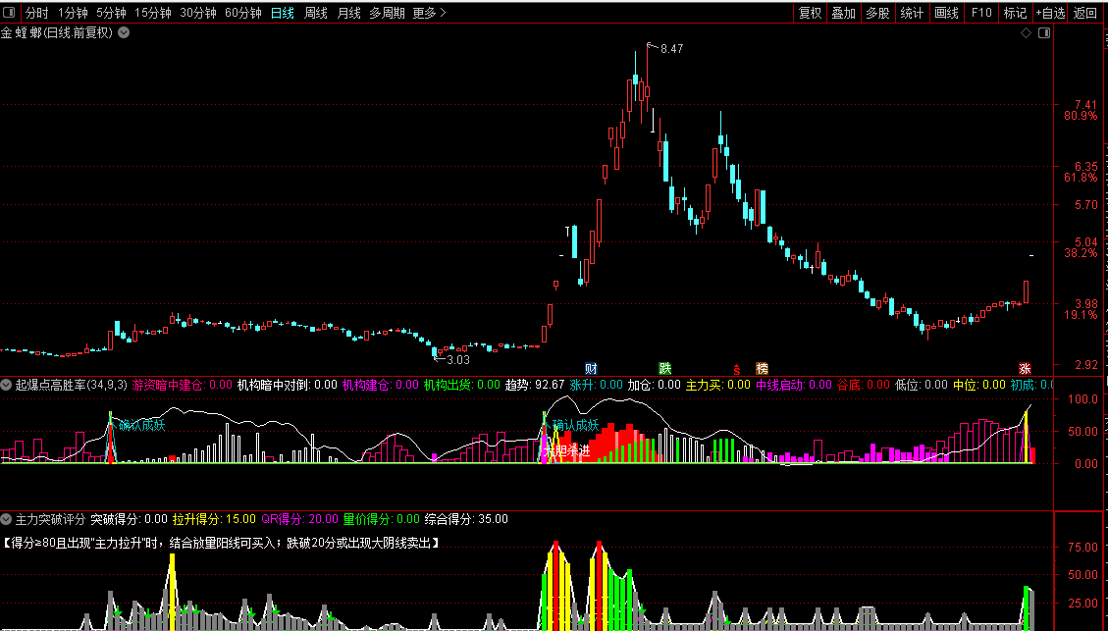The image size is (1108, 631).
Task: Click the 叠加 overlay button
Action: pyautogui.click(x=844, y=13)
